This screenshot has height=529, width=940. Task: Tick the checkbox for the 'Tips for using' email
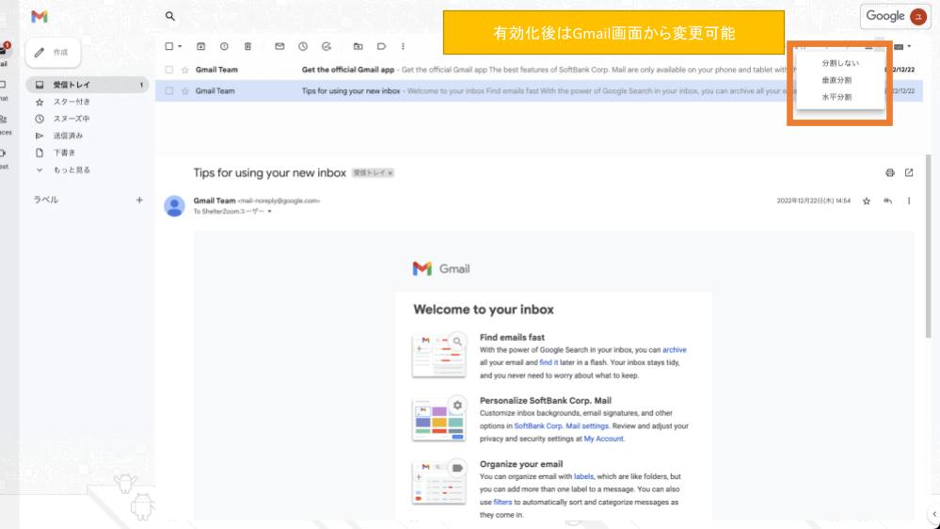pyautogui.click(x=169, y=91)
